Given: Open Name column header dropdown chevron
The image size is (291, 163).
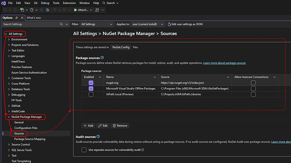Looking at the screenshot, I should (x=155, y=77).
